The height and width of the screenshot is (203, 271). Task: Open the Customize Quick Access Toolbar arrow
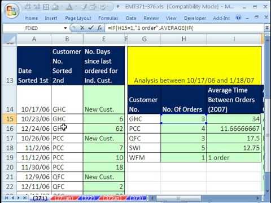[x=118, y=7]
